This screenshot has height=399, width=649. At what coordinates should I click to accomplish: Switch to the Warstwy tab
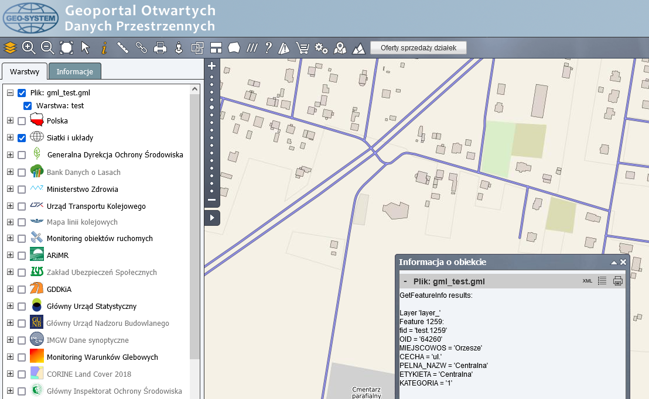coord(25,71)
